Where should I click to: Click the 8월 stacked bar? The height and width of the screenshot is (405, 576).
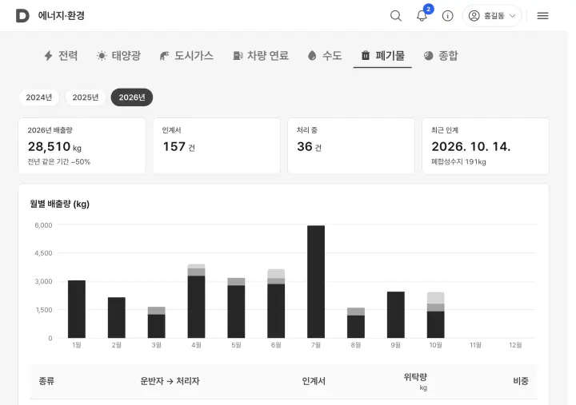[x=356, y=323]
